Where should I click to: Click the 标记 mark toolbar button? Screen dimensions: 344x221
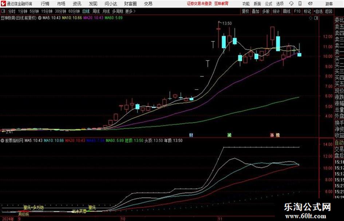point(307,11)
